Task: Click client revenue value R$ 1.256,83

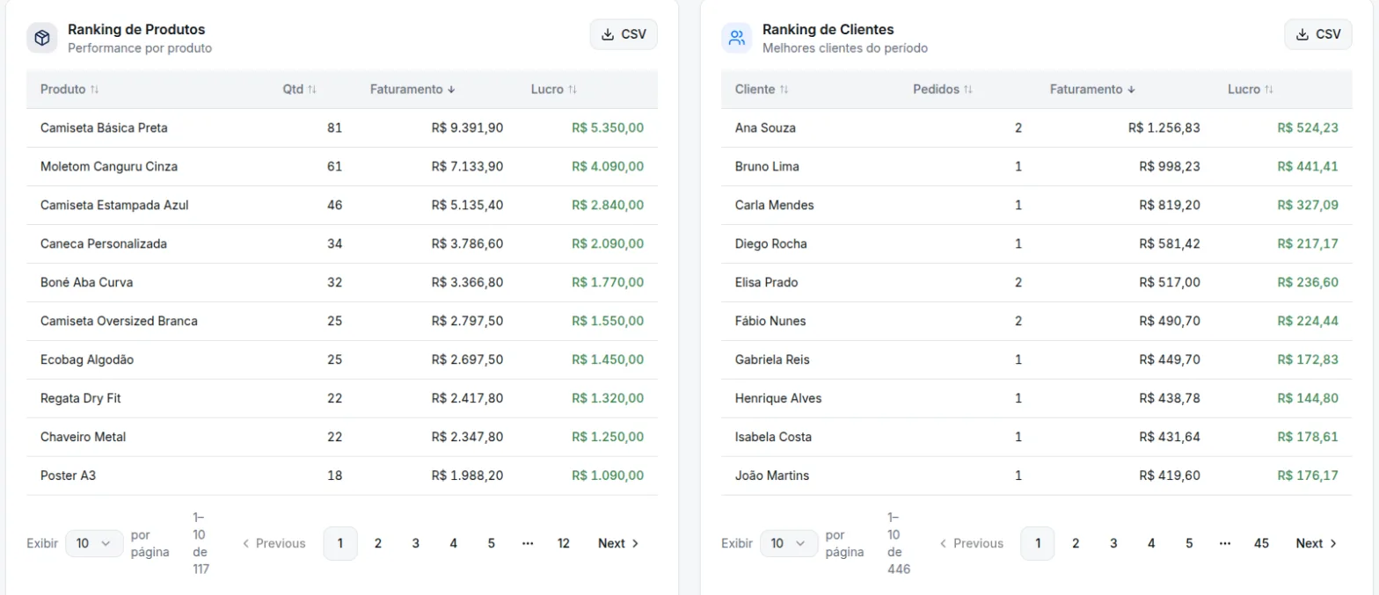Action: (x=1164, y=127)
